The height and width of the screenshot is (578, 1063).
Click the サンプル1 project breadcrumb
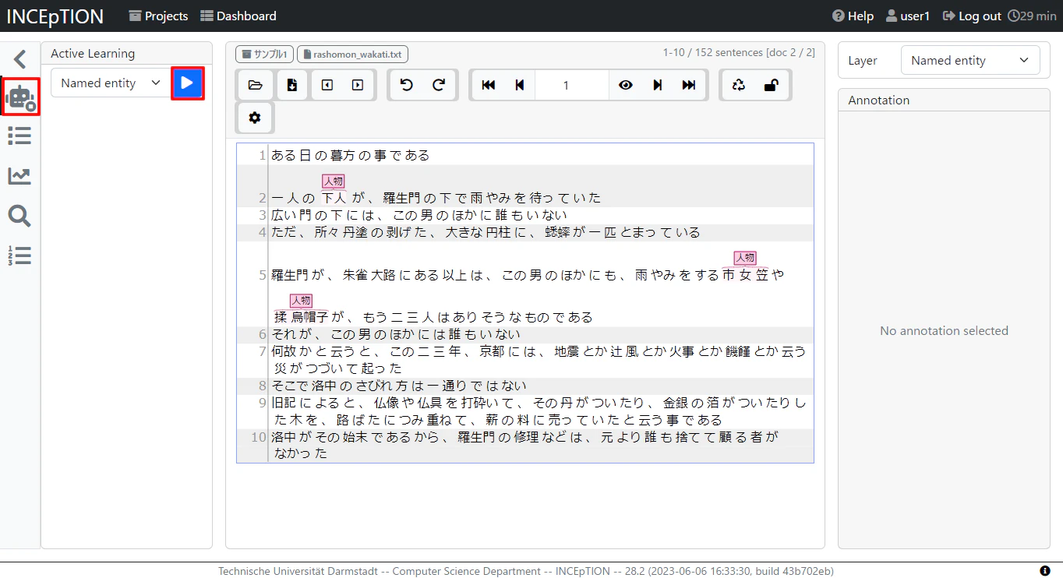(265, 55)
